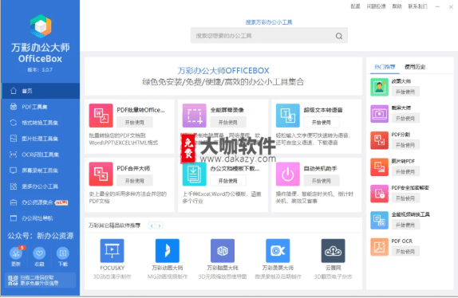The width and height of the screenshot is (458, 298).
Task: Click 开始使用 under 全能视频转换工具
Action: click(x=405, y=225)
